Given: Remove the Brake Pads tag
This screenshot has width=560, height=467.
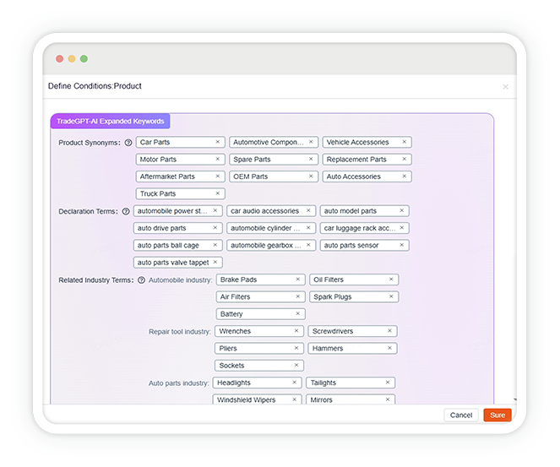Looking at the screenshot, I should click(298, 280).
